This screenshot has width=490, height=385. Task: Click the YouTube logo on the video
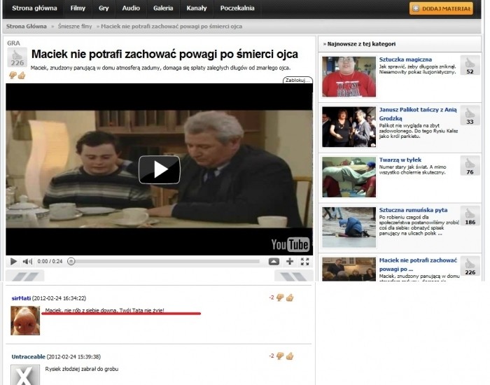coord(290,244)
